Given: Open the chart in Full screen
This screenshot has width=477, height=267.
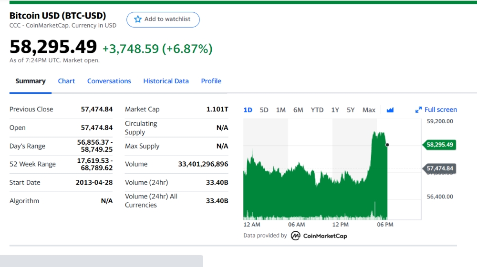Looking at the screenshot, I should click(436, 109).
